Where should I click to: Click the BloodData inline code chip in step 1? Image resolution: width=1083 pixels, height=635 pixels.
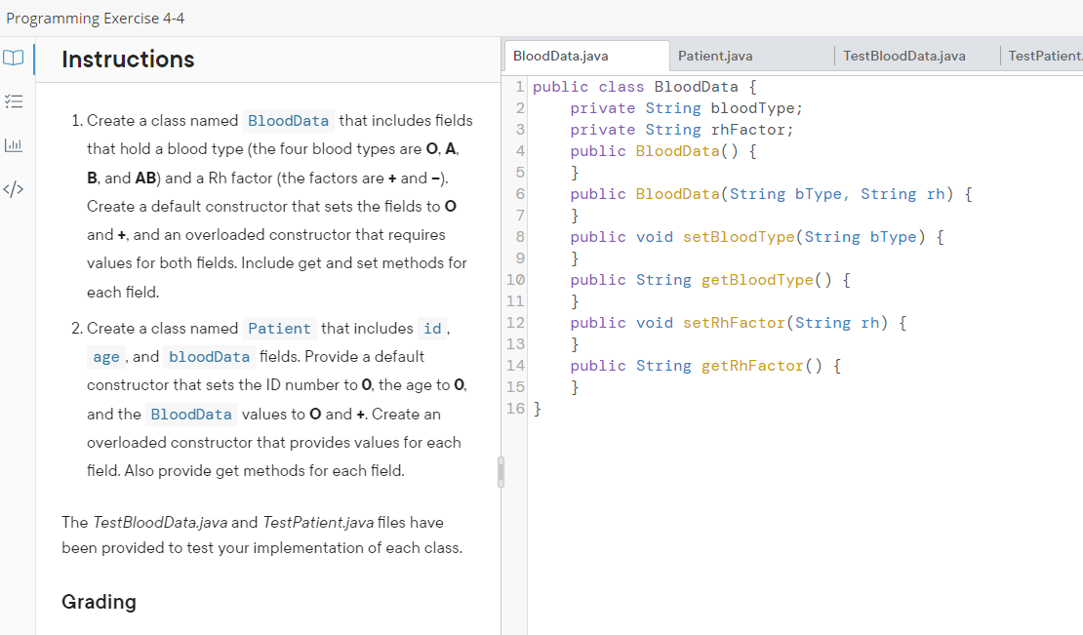288,121
